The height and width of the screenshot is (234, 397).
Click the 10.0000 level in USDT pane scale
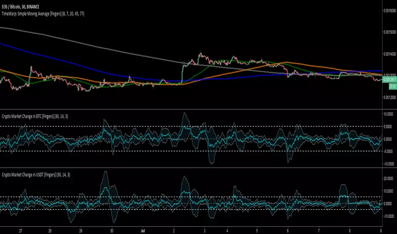[x=388, y=191]
